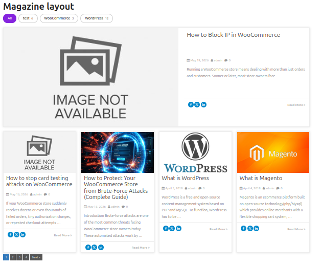Image resolution: width=322 pixels, height=265 pixels.
Task: Open 'What is WordPress' post title
Action: tap(185, 178)
